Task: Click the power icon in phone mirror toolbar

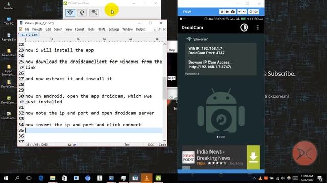Action: tap(256, 12)
